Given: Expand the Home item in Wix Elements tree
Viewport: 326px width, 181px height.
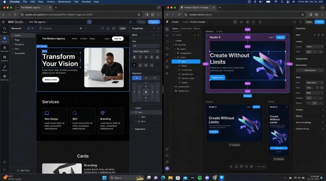Looking at the screenshot, I should click(x=13, y=35).
